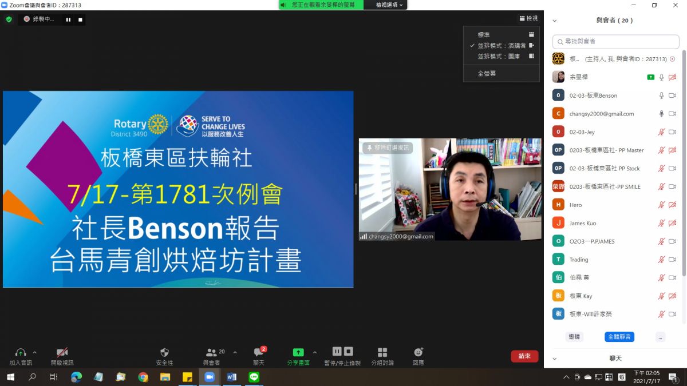Mute 余旻樺's microphone in participants list
Screen dimensions: 687x386
662,77
